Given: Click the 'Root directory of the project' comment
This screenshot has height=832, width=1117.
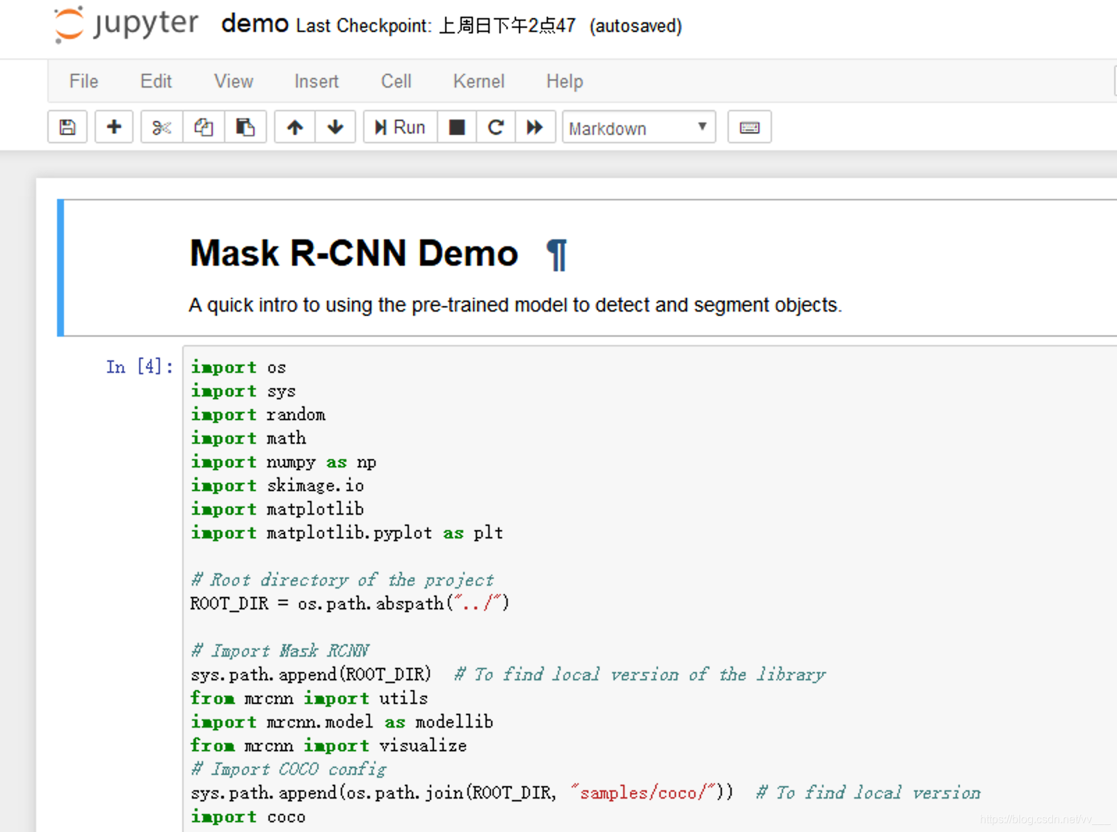Looking at the screenshot, I should tap(342, 580).
